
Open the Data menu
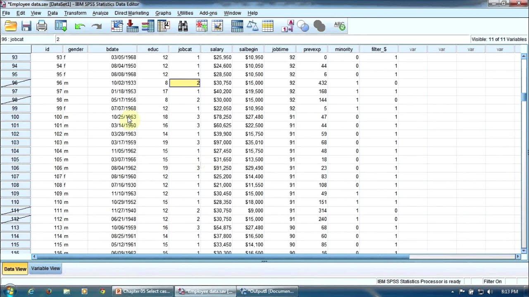(x=52, y=13)
